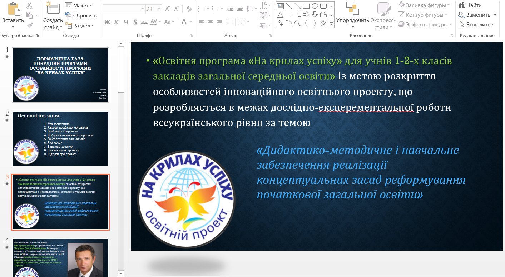Open Контур фигуры shape outline menu
This screenshot has height=277, width=505.
point(423,15)
